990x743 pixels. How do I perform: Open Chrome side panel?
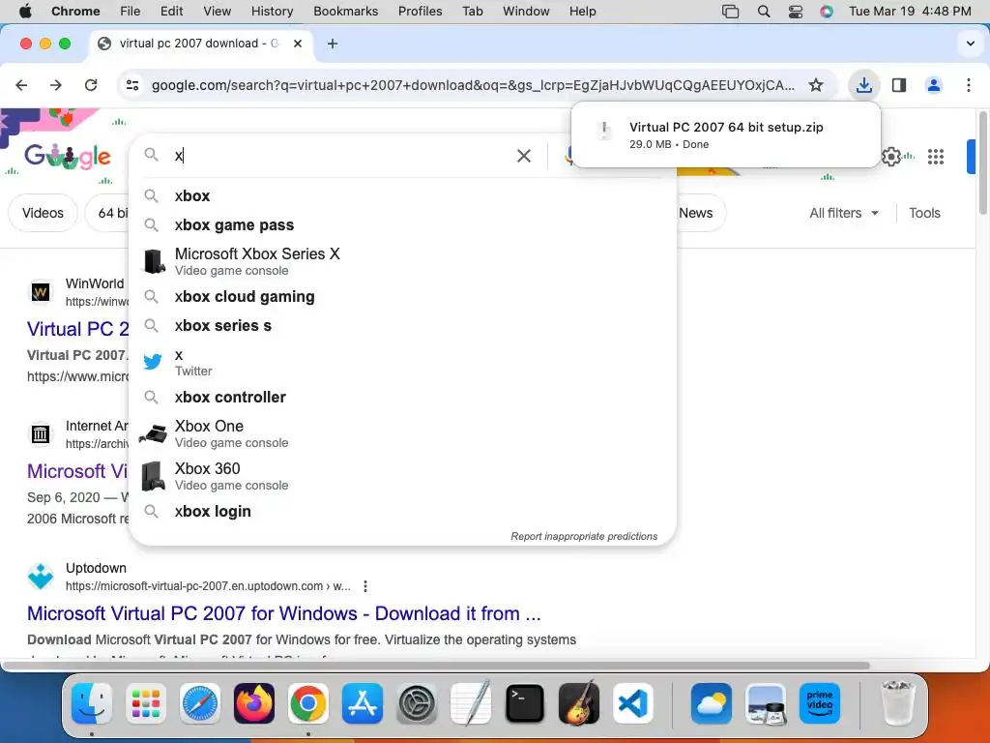pos(899,85)
